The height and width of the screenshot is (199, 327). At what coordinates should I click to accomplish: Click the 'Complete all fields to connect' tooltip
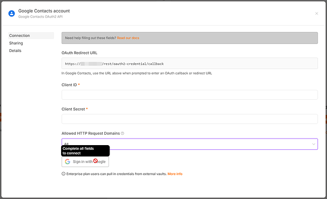tap(85, 151)
